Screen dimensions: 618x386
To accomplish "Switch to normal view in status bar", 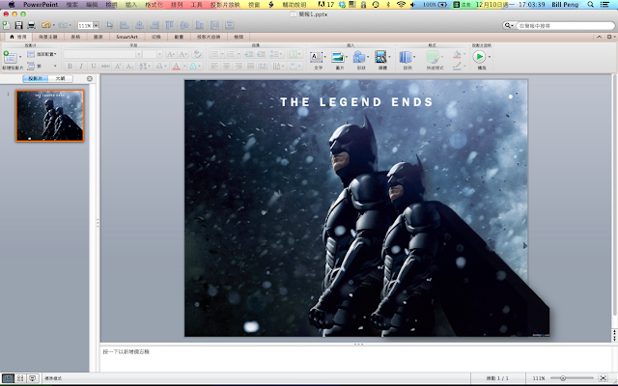I will [8, 378].
